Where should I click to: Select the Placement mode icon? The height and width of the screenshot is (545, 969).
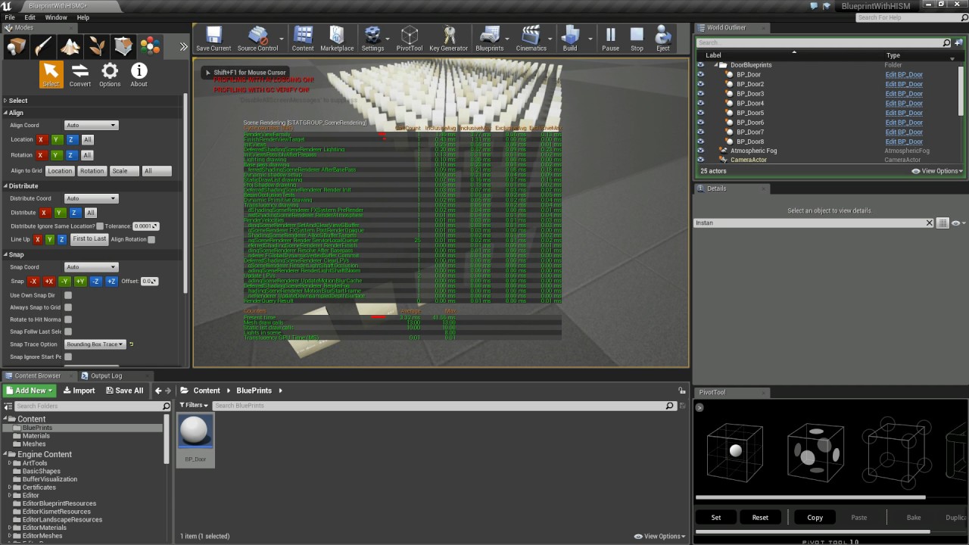[x=17, y=47]
